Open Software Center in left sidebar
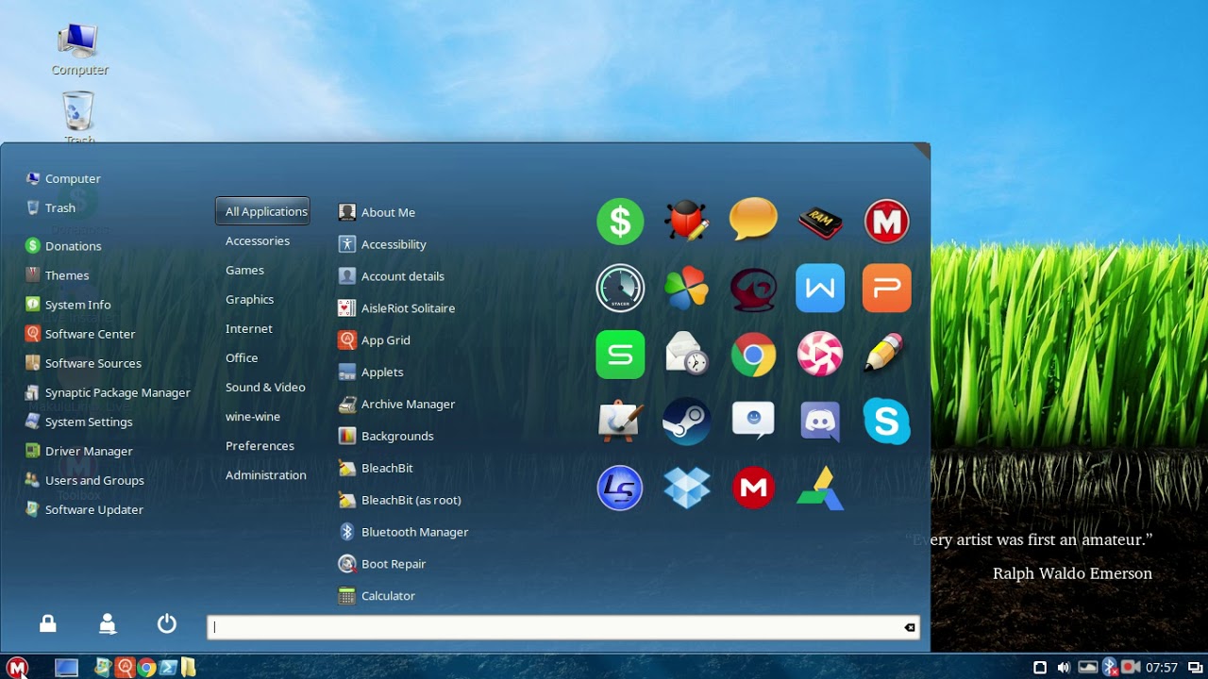The height and width of the screenshot is (679, 1208). [x=80, y=334]
